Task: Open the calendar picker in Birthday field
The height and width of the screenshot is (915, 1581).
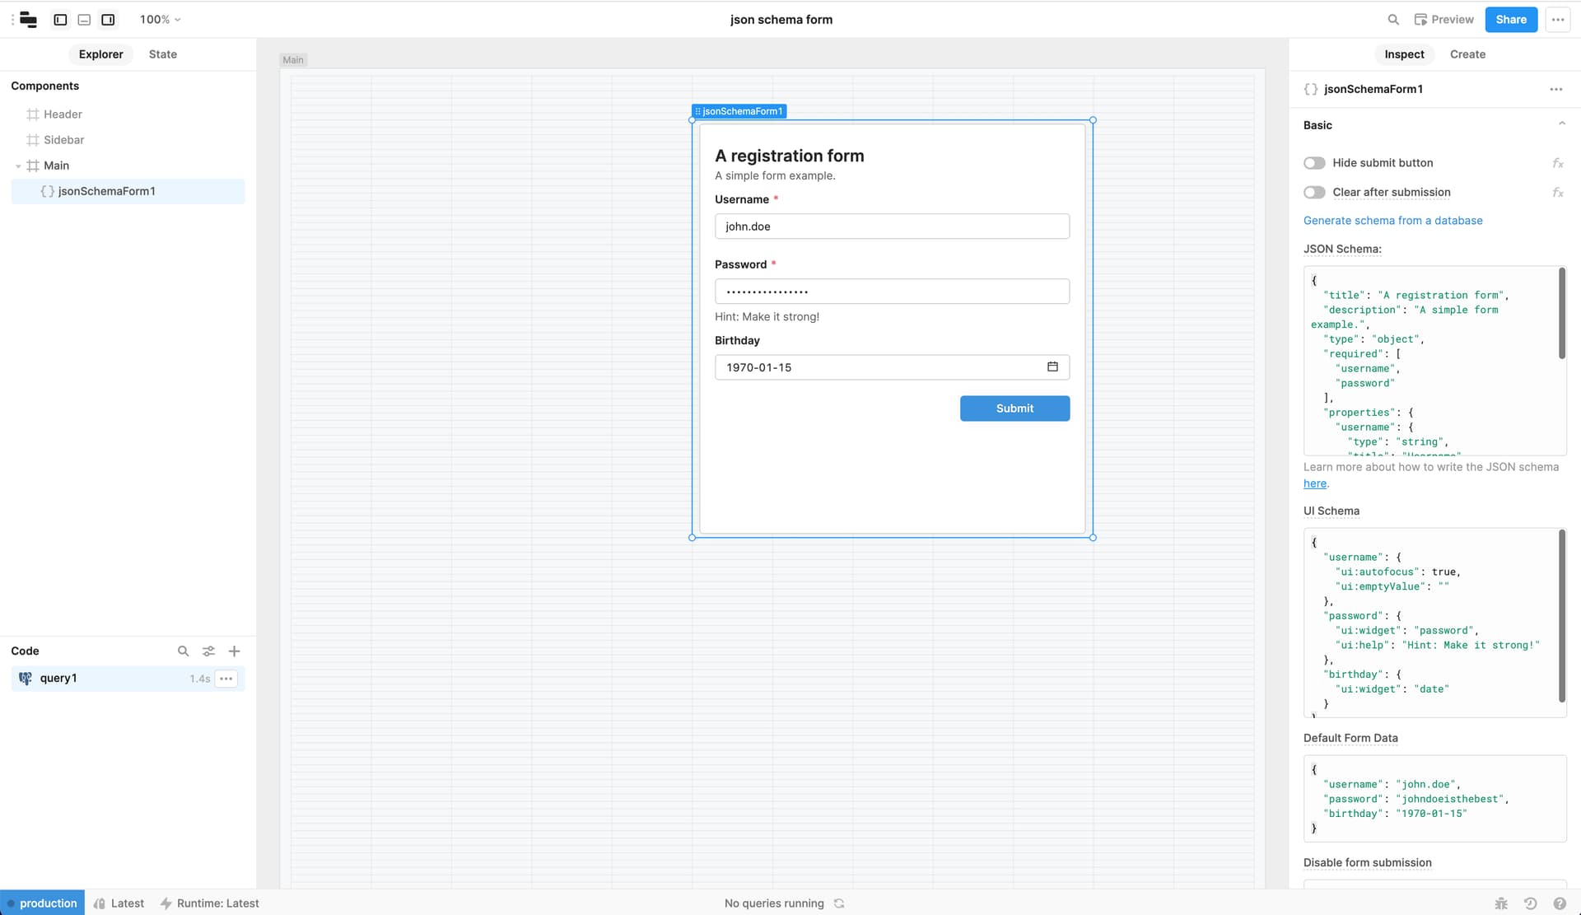Action: (x=1052, y=366)
